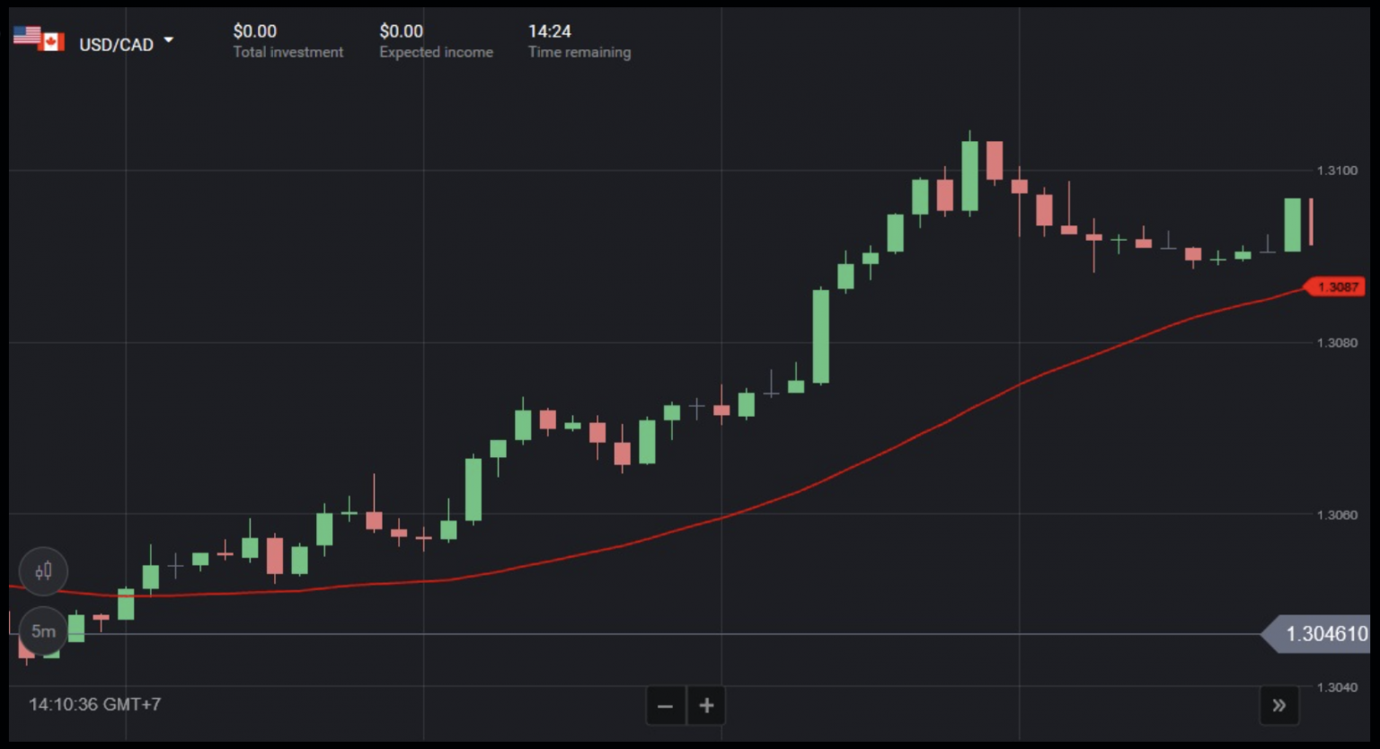Open the USD/CAD asset dropdown arrow
1380x749 pixels.
pos(168,40)
